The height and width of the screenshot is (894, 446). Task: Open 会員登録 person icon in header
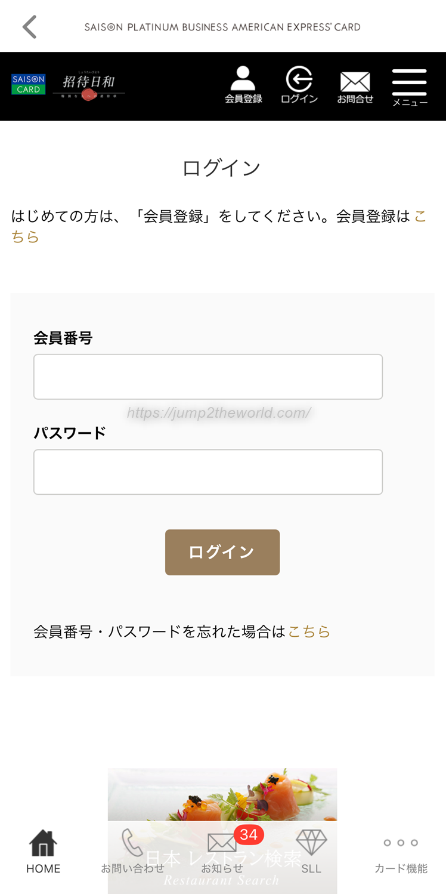[x=243, y=85]
